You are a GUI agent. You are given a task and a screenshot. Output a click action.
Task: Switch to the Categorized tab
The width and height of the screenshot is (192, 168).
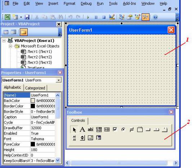click(35, 88)
